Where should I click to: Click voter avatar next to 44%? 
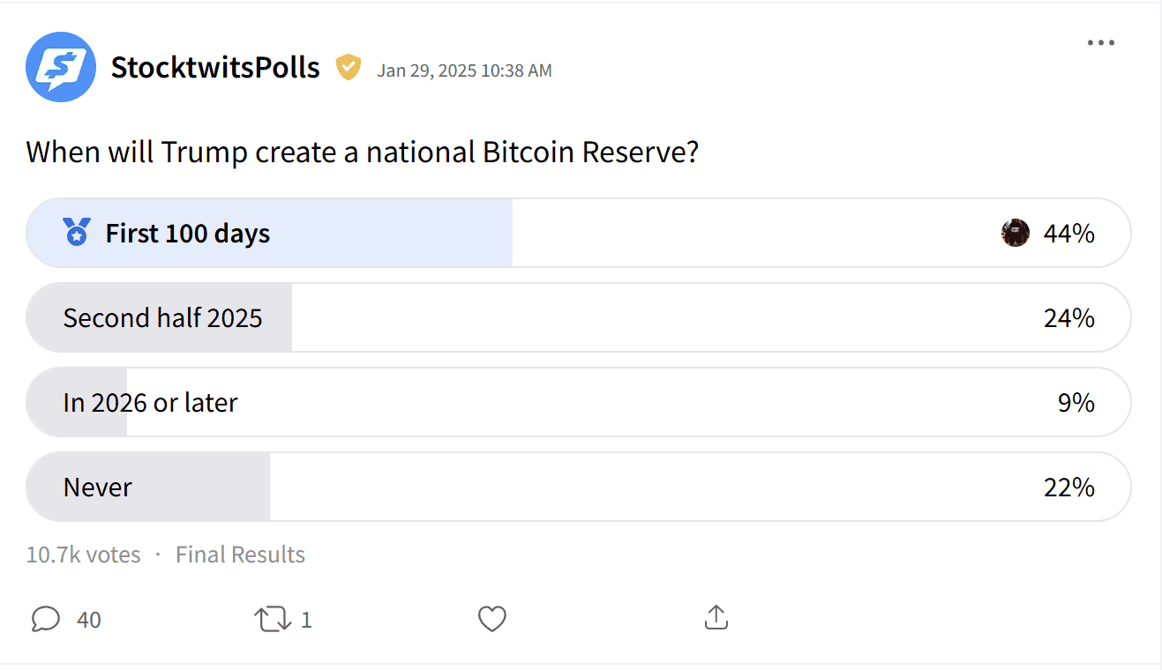tap(1016, 233)
